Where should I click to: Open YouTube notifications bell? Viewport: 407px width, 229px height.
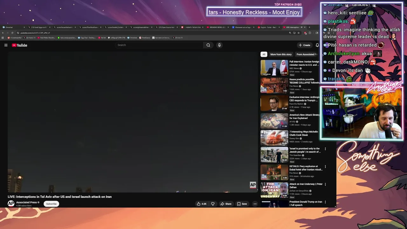[317, 45]
